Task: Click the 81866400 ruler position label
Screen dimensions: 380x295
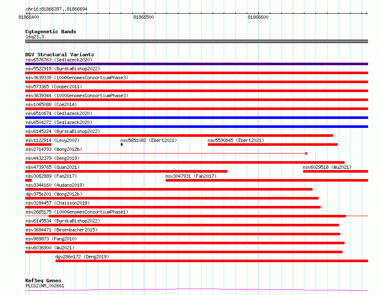Action: [x=29, y=17]
